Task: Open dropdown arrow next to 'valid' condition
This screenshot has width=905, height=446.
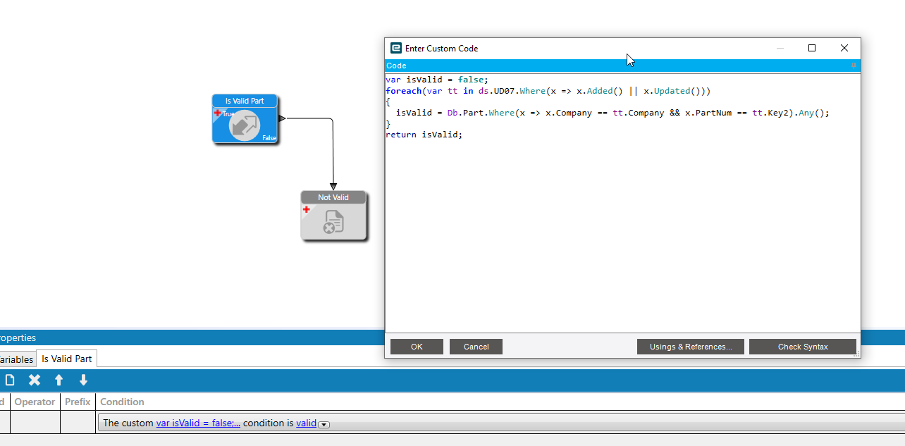Action: 324,424
